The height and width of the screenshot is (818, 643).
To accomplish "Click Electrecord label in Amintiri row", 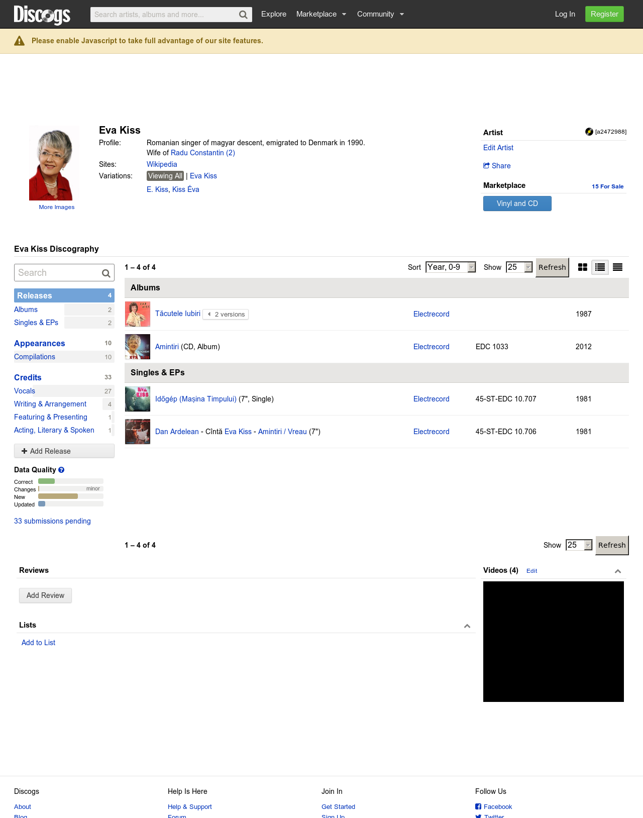I will coord(432,347).
